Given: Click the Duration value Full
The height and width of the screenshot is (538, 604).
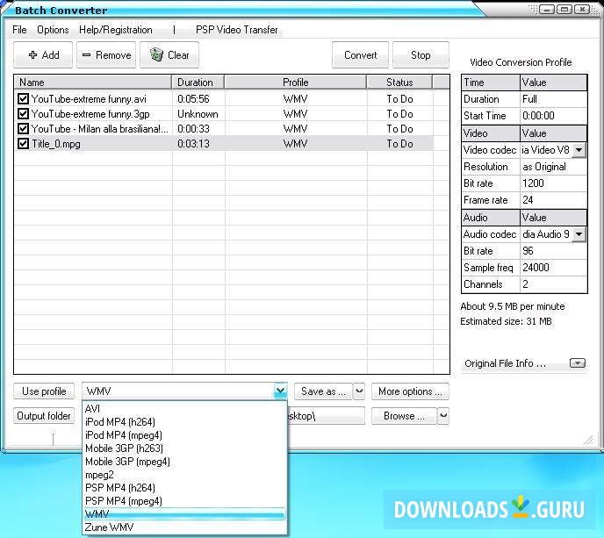Looking at the screenshot, I should 553,99.
